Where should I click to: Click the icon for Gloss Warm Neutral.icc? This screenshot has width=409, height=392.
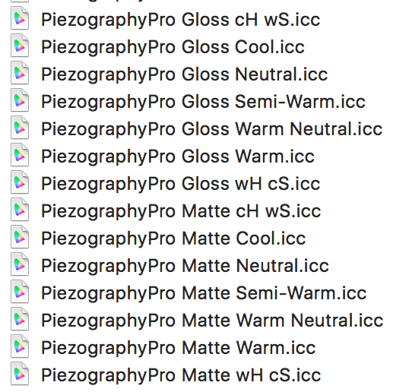tap(20, 128)
